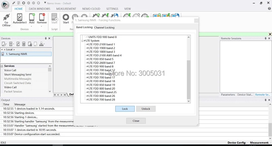Open the Remove device dropdown arrow

tap(42, 26)
